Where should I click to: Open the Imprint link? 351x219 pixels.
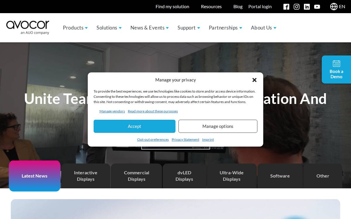point(208,140)
